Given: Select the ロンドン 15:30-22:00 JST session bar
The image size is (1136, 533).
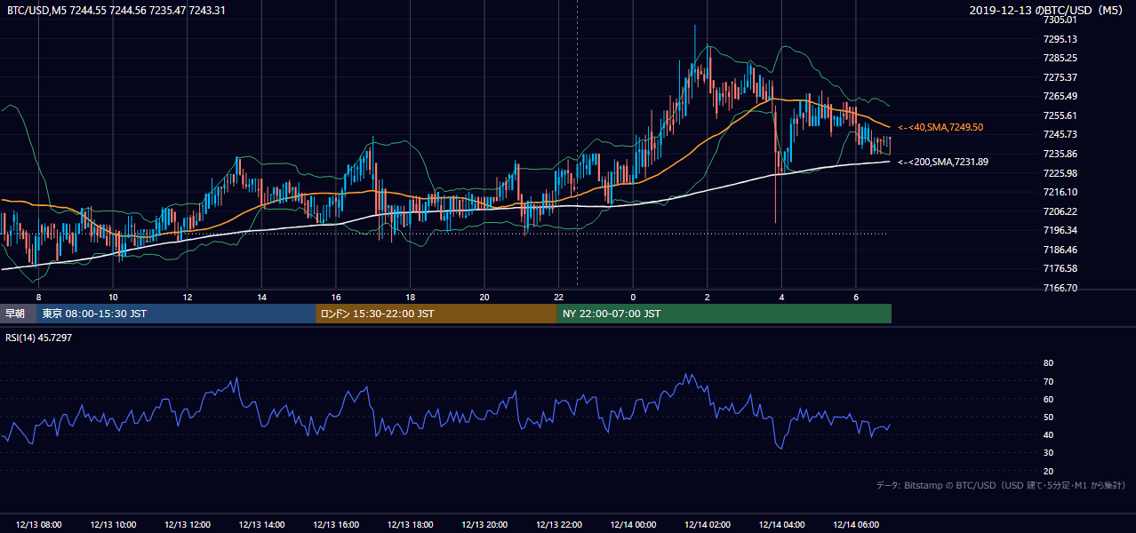Looking at the screenshot, I should [436, 314].
